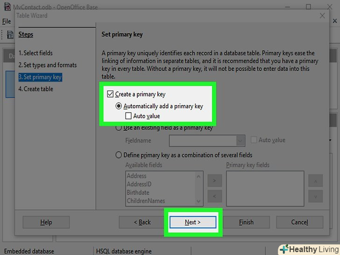Toggle Auto value checkbox beside Fieldname
The image size is (340, 255).
[254, 140]
